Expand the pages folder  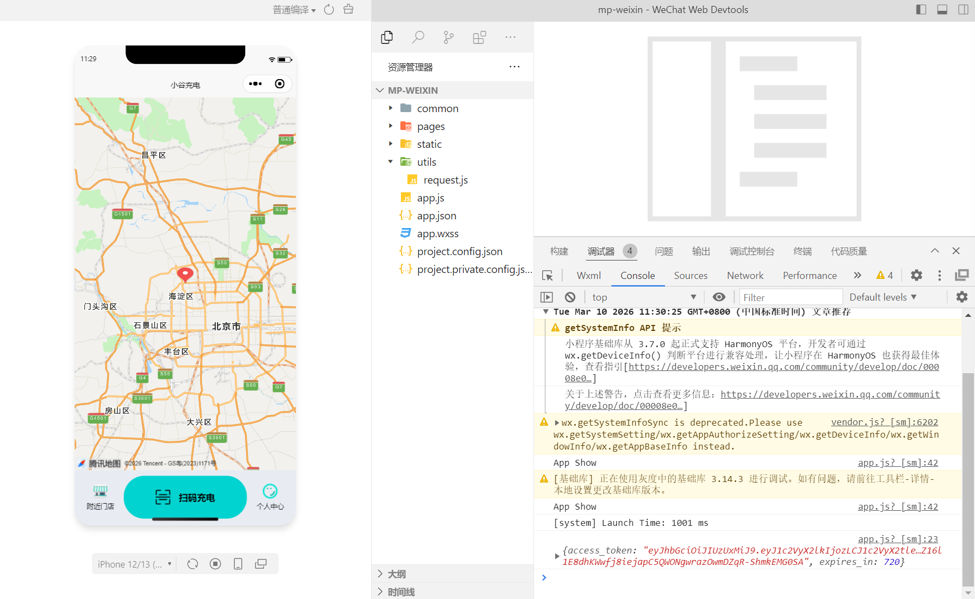coord(391,126)
